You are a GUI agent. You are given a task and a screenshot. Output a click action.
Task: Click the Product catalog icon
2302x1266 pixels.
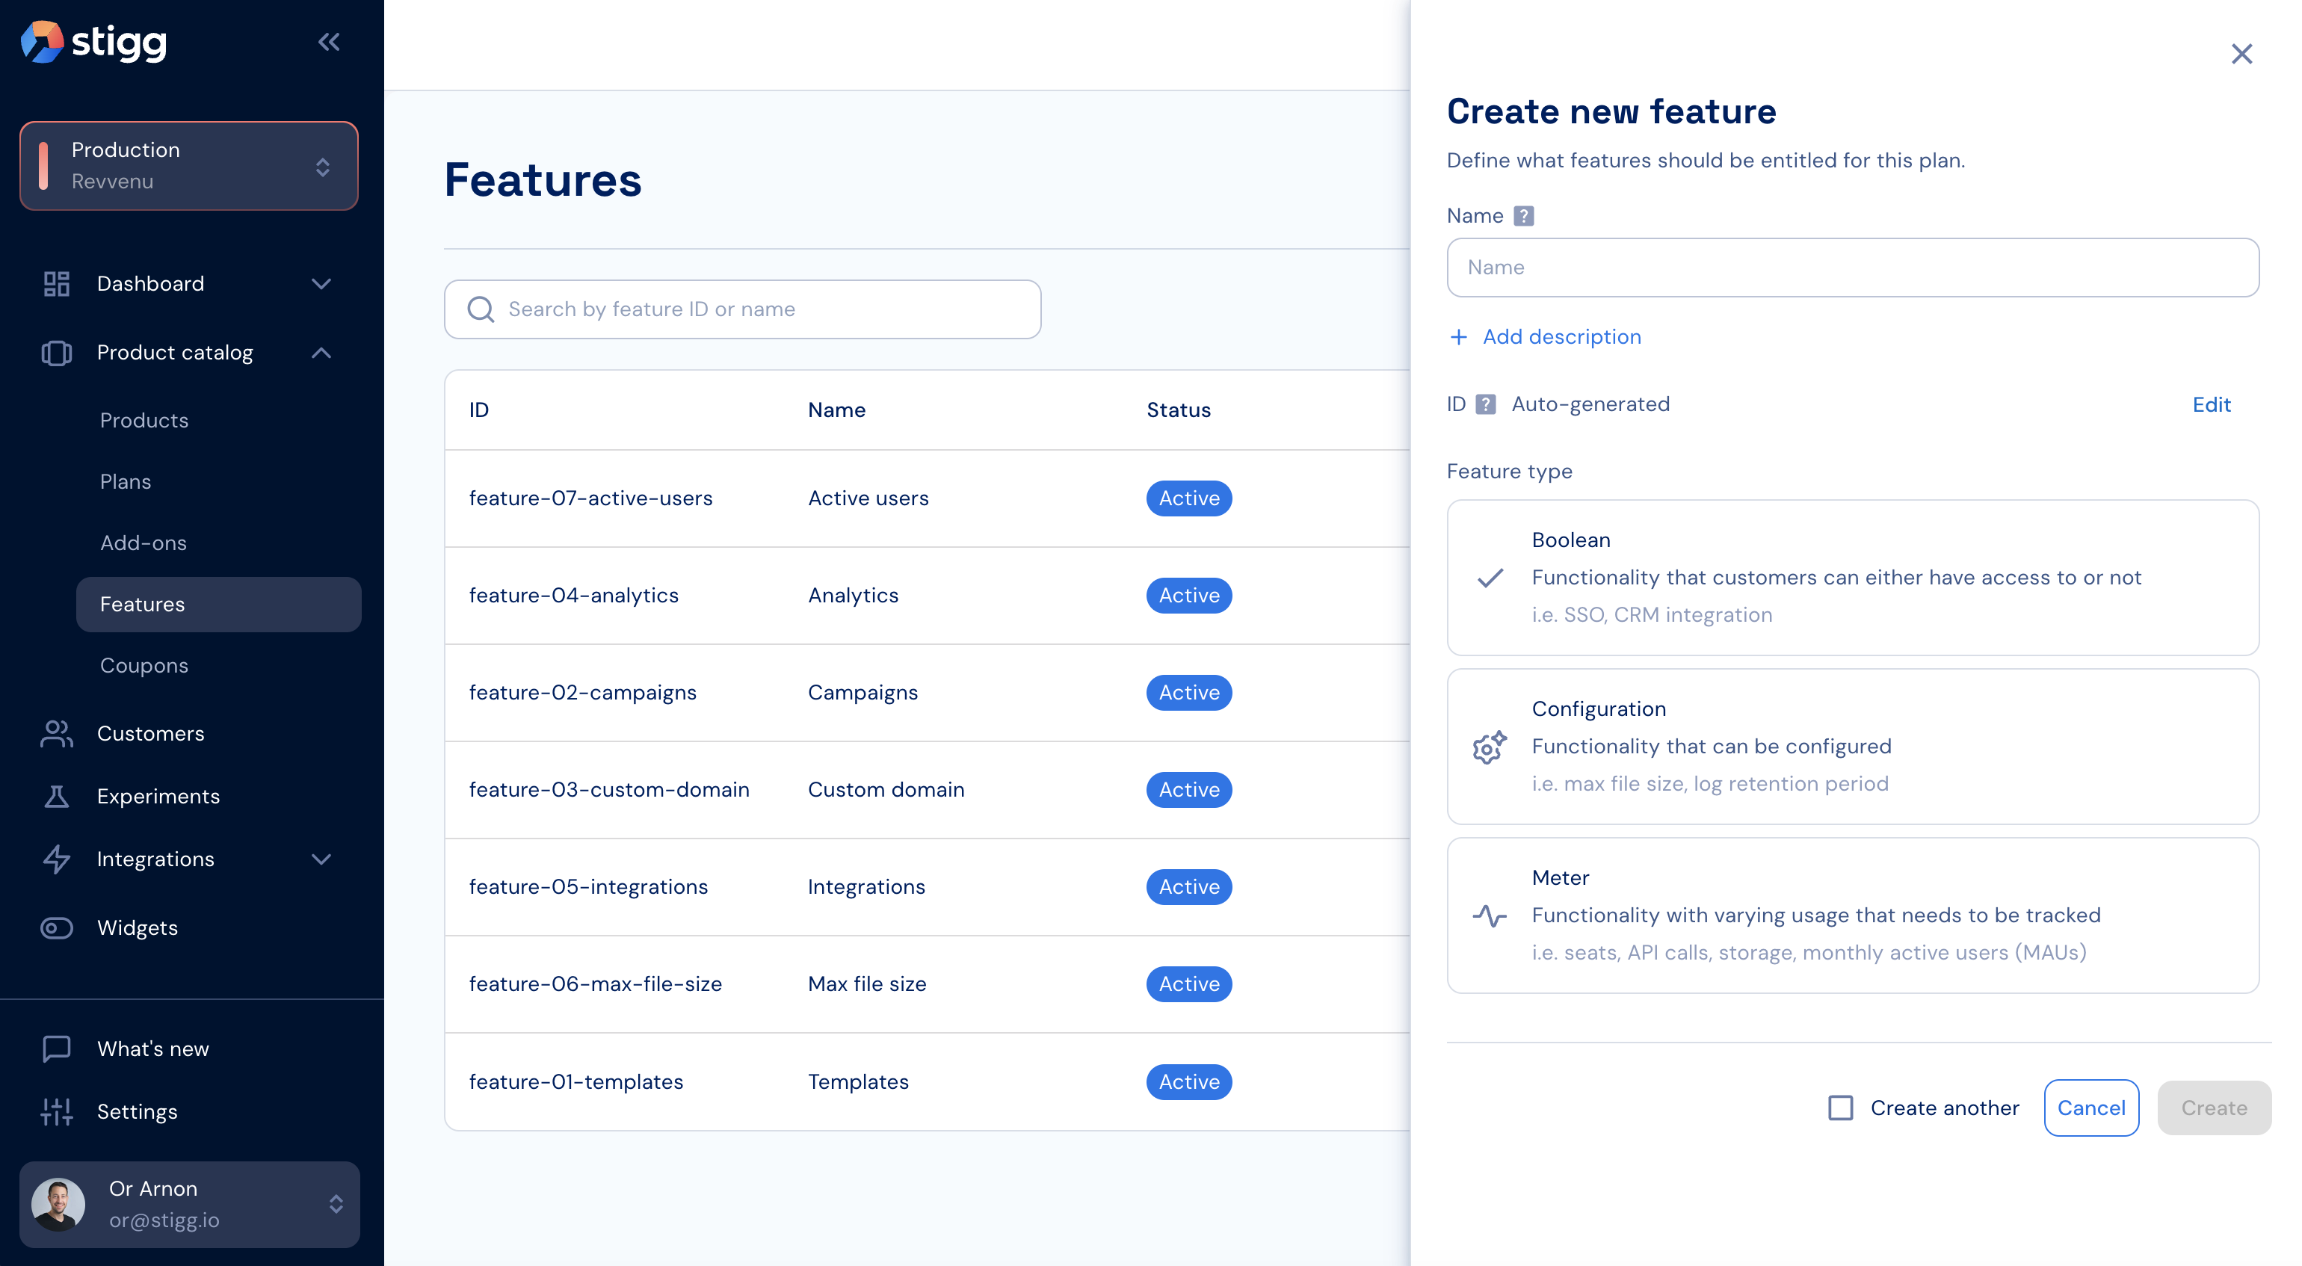tap(56, 353)
